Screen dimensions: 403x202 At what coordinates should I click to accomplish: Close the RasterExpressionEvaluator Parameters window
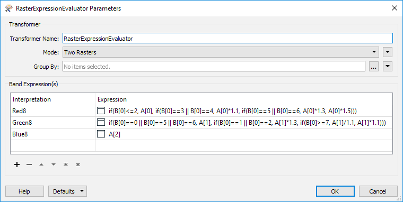pos(395,8)
